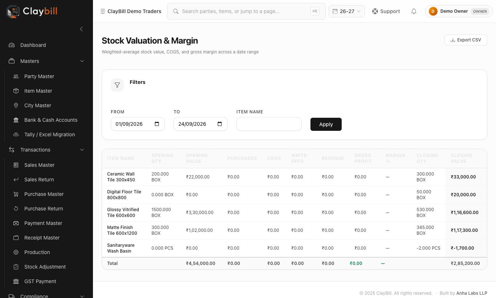Click the search parties and items box
The image size is (496, 298).
246,11
